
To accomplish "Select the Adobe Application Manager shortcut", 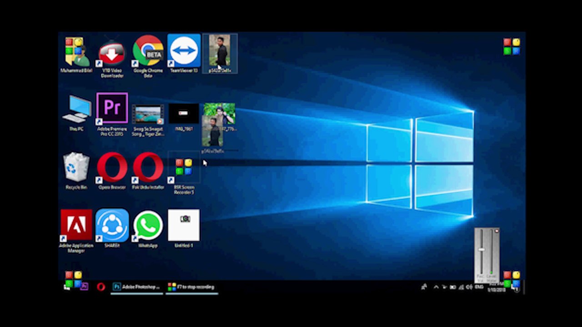I will (76, 231).
